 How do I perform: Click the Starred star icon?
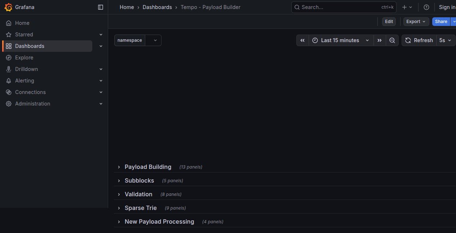coord(9,35)
